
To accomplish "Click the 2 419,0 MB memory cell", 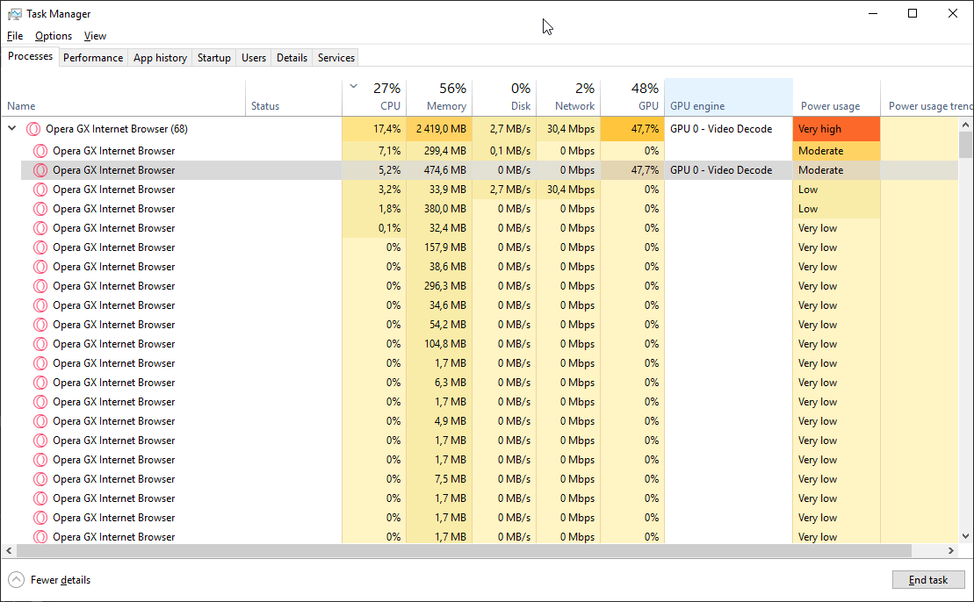I will tap(439, 129).
